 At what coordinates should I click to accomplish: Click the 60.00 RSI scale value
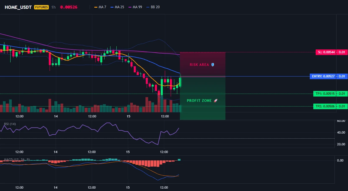click(341, 121)
